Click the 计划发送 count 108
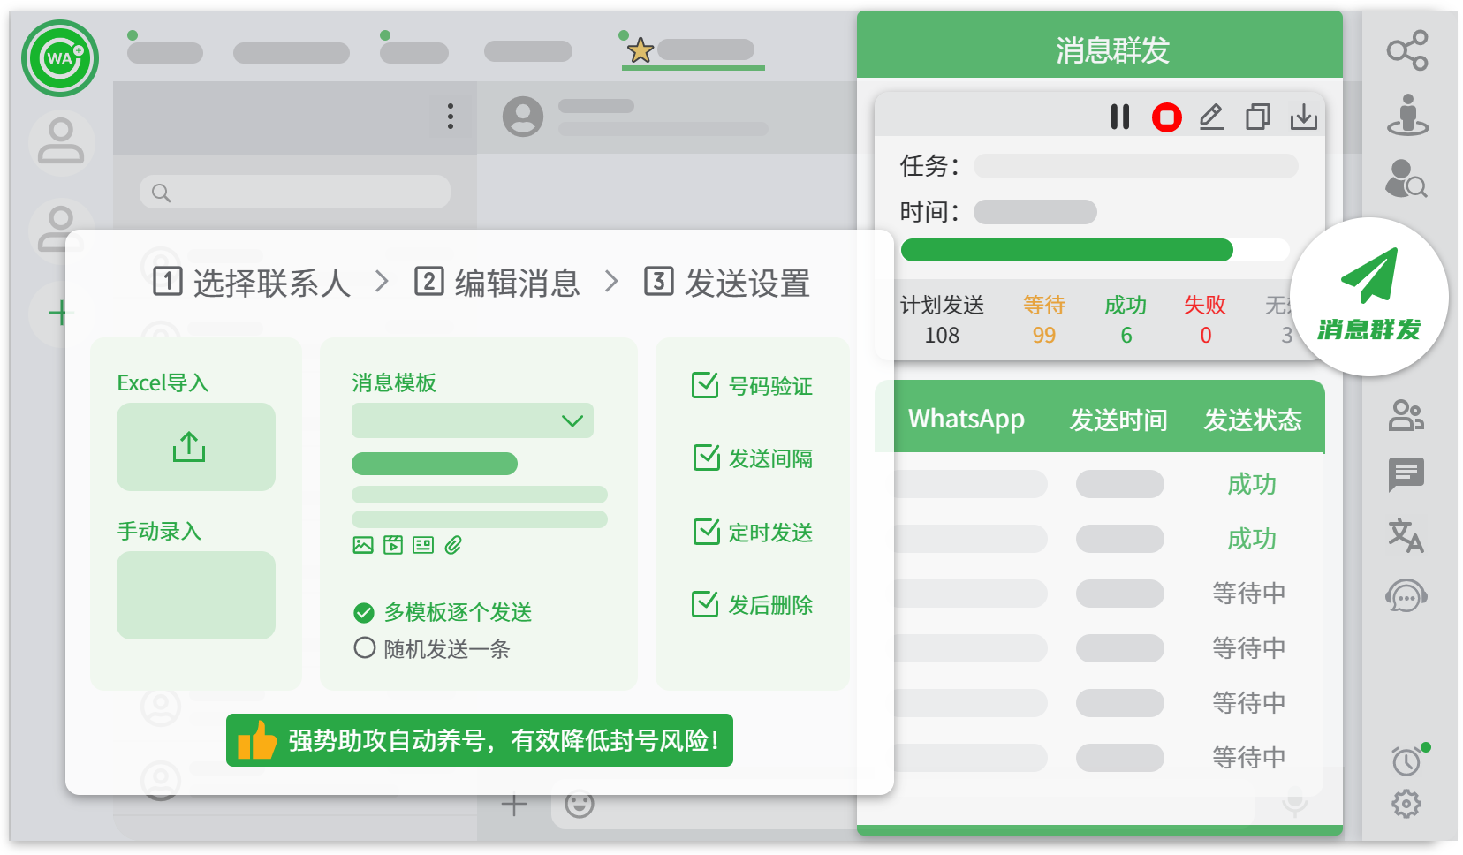The image size is (1463, 855). tap(942, 336)
